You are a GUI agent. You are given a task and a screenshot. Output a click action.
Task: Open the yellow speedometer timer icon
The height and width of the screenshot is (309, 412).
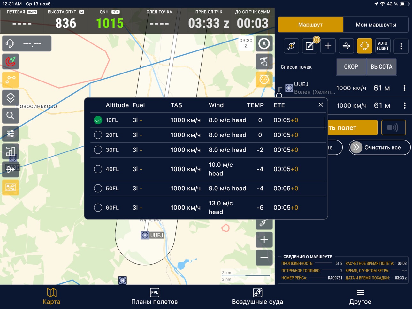(264, 80)
